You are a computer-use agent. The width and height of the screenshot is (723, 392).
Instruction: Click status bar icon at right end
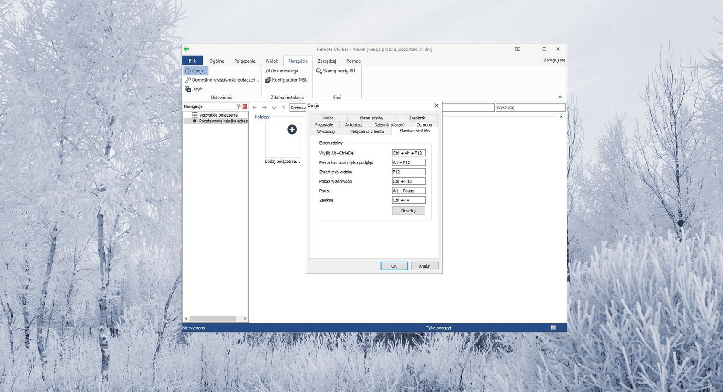(554, 328)
